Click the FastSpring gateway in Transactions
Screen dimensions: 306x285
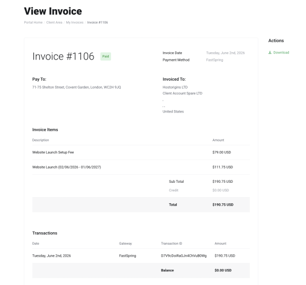tap(127, 255)
